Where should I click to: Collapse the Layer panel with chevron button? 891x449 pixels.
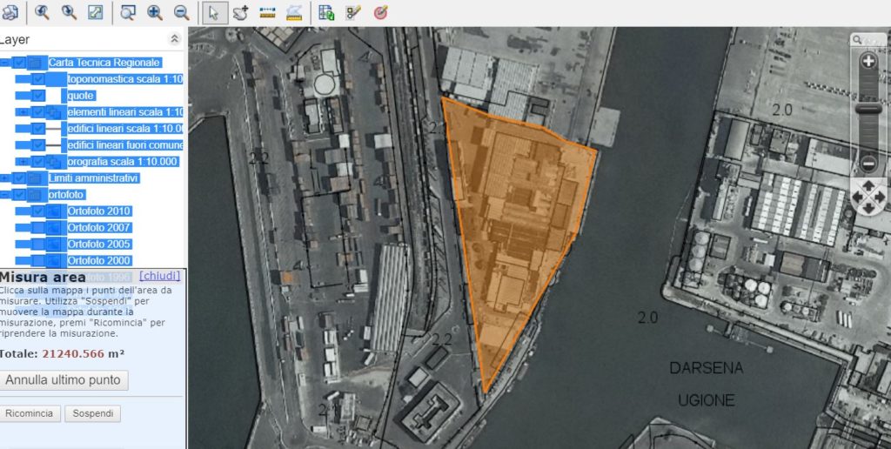pos(174,39)
